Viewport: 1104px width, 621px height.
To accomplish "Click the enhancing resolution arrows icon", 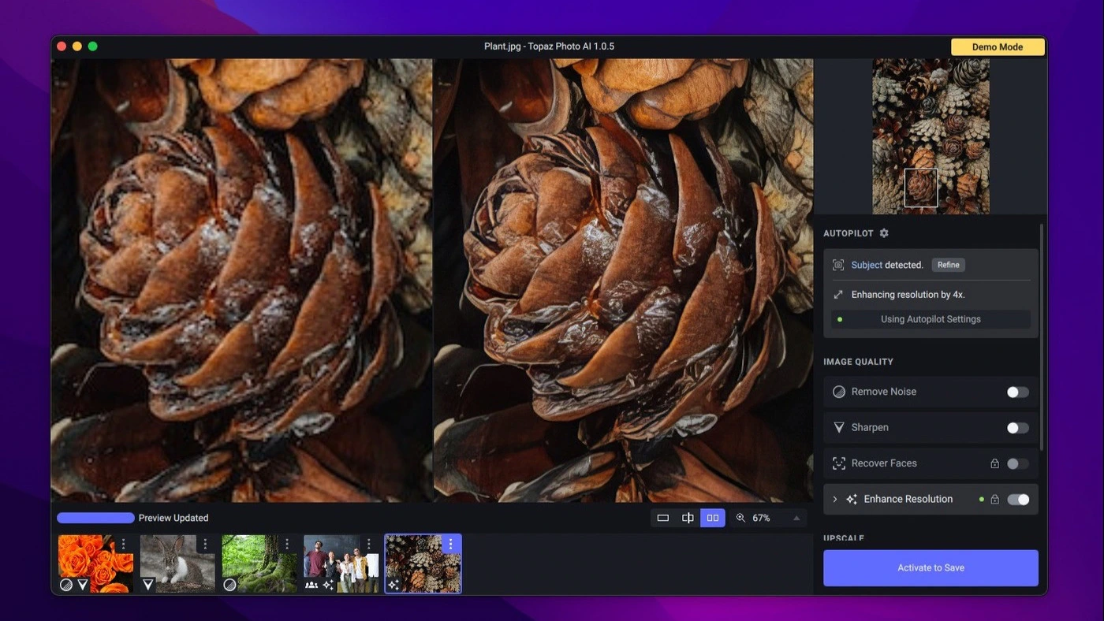I will point(838,295).
